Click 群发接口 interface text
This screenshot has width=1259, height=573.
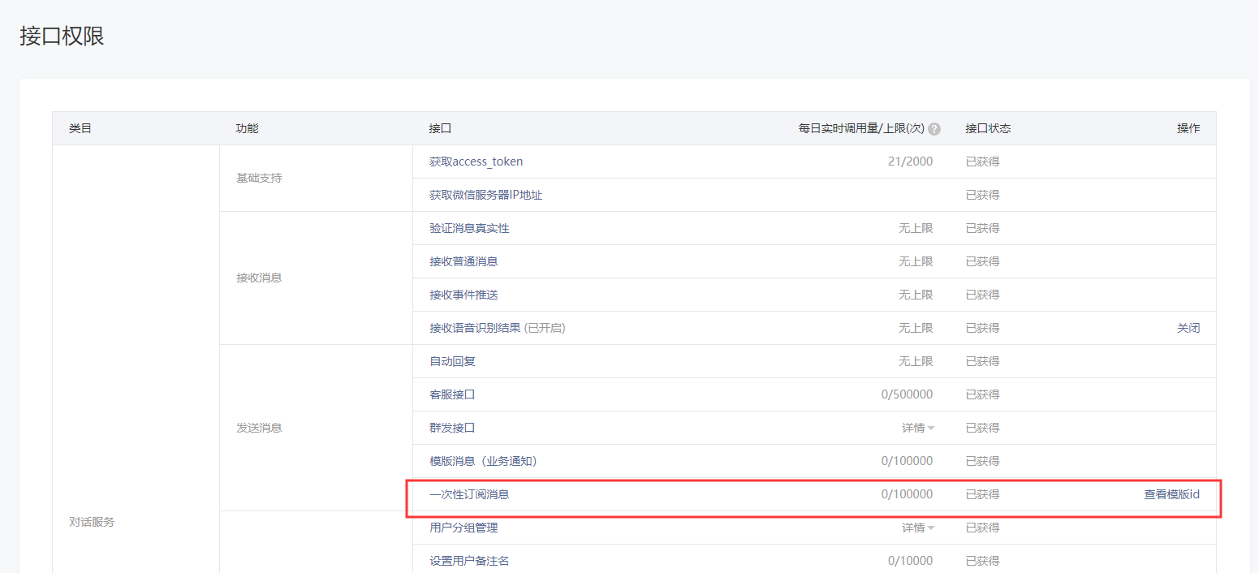coord(452,428)
